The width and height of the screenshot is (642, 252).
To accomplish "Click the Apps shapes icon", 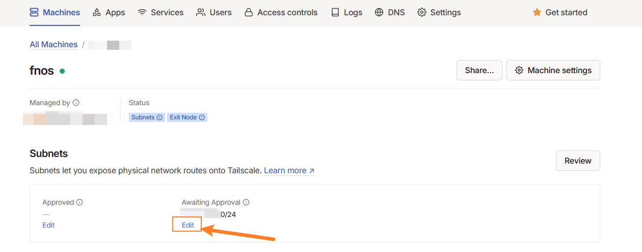I will [97, 12].
